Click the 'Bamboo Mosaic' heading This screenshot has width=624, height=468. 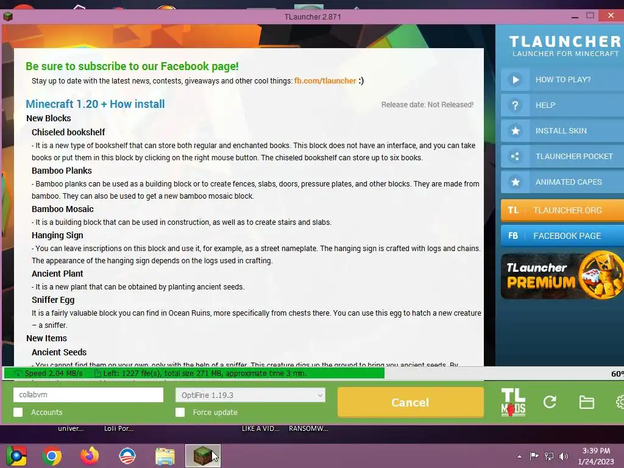(x=63, y=209)
